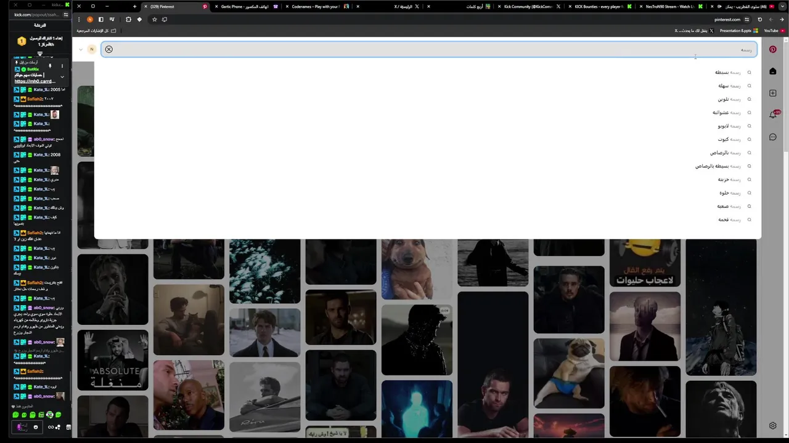Viewport: 789px width, 443px height.
Task: Select suggestion 'رسمه عشوائيه'
Action: click(x=727, y=113)
